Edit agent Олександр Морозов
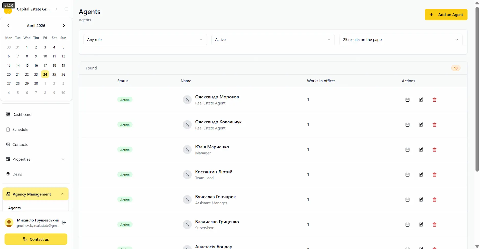The width and height of the screenshot is (480, 249). pos(421,100)
